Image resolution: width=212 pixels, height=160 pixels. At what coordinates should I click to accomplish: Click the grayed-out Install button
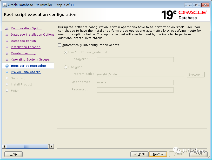point(178,154)
